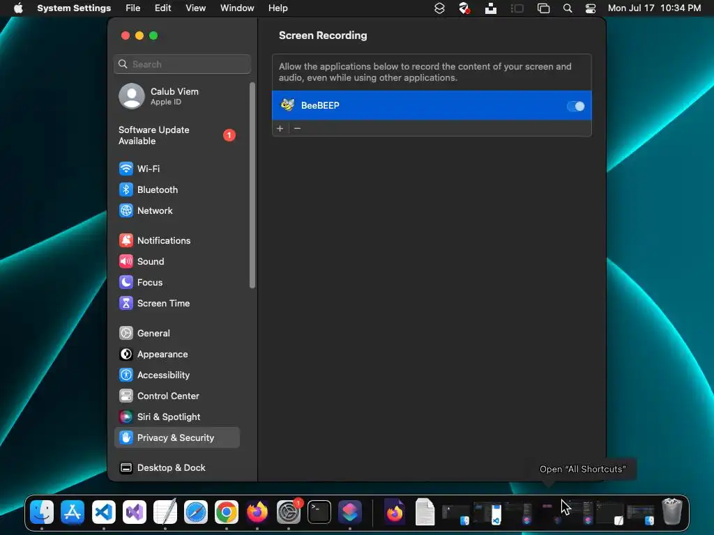
Task: Open the Window menu
Action: pyautogui.click(x=237, y=8)
